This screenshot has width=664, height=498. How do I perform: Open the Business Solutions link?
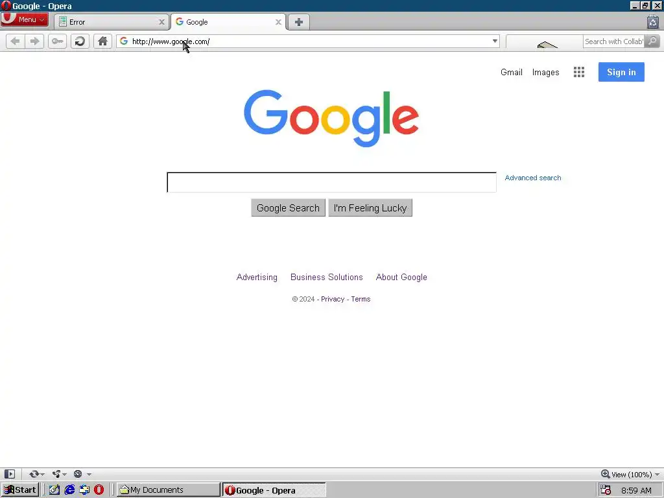[x=327, y=278]
